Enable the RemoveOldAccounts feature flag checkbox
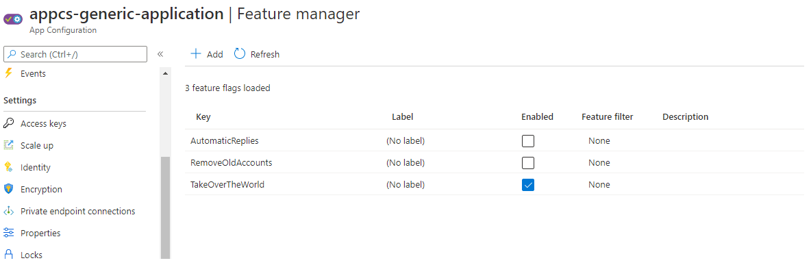 (x=528, y=163)
